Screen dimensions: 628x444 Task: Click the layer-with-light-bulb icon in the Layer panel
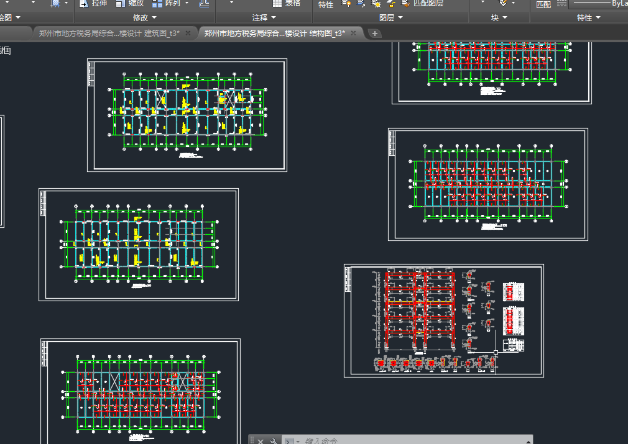[x=346, y=4]
